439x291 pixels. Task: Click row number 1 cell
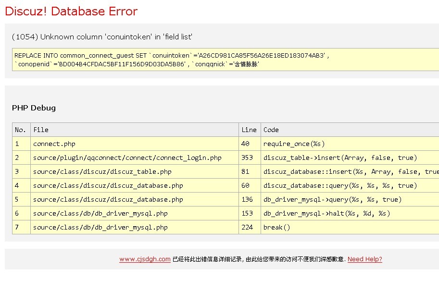(21, 144)
